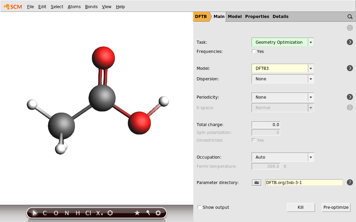The image size is (356, 222).
Task: Click the star icon in the toolbar
Action: [x=137, y=213]
